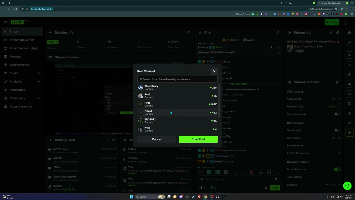This screenshot has width=355, height=200.
Task: Expand the Studio menu chevron
Action: [39, 73]
